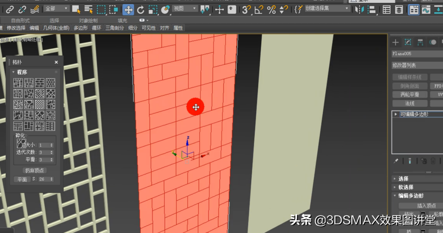Switch to the 自由形式 ribbon tab
This screenshot has width=443, height=233.
click(20, 21)
